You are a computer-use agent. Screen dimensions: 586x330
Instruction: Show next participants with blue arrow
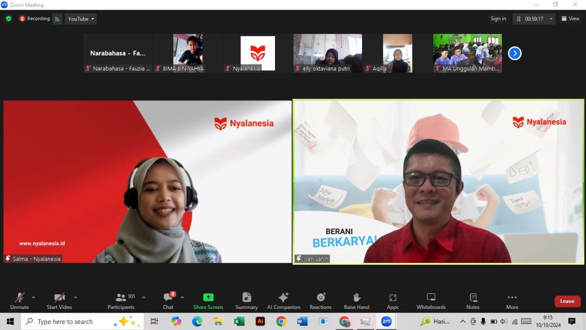click(514, 53)
